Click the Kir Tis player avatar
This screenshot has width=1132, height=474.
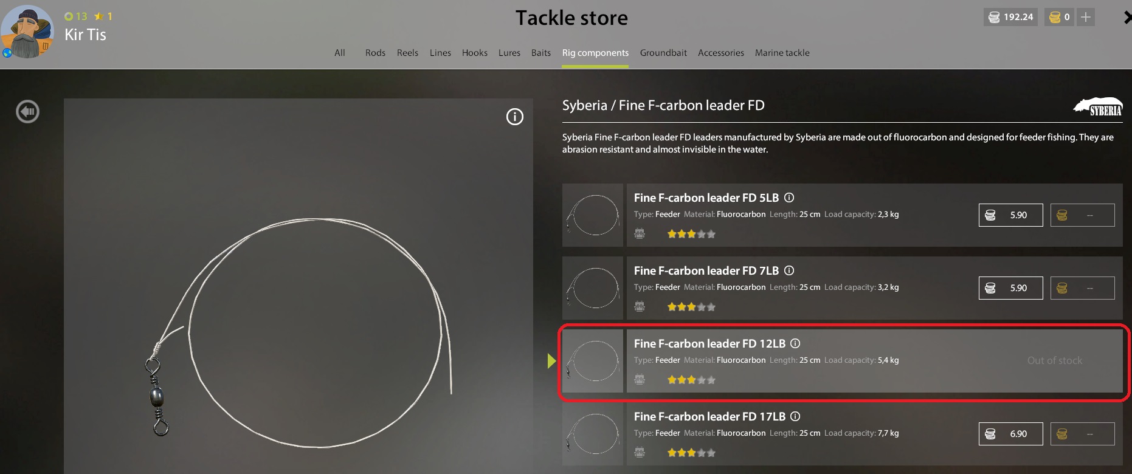point(27,32)
